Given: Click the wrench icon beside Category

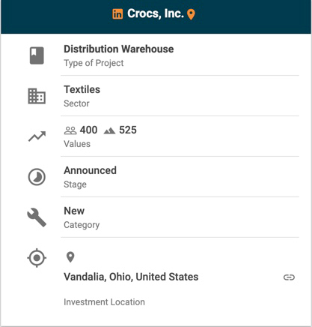Looking at the screenshot, I should click(37, 217).
